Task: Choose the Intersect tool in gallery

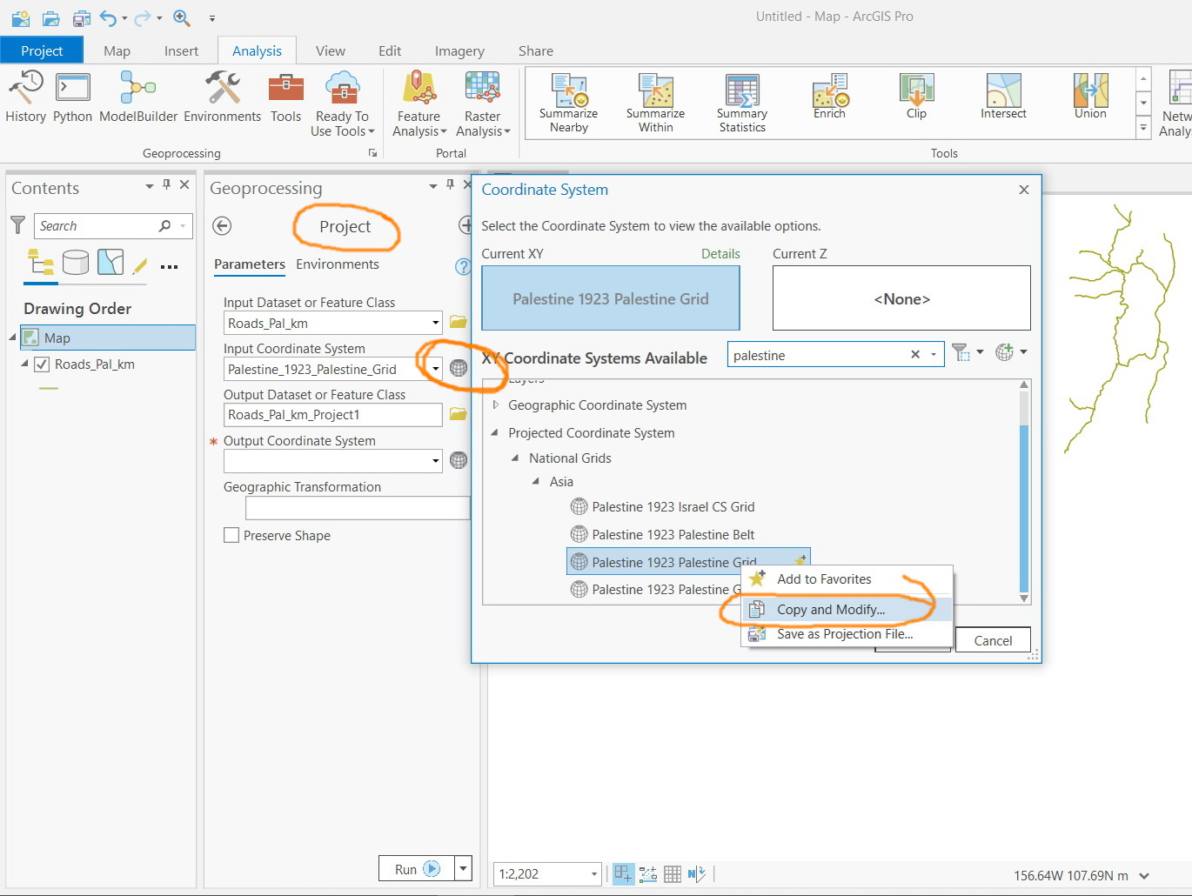Action: click(x=1003, y=97)
